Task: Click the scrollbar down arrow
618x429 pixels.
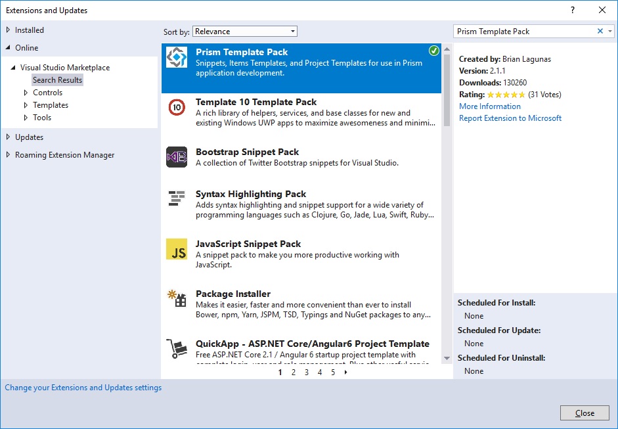Action: click(x=447, y=359)
